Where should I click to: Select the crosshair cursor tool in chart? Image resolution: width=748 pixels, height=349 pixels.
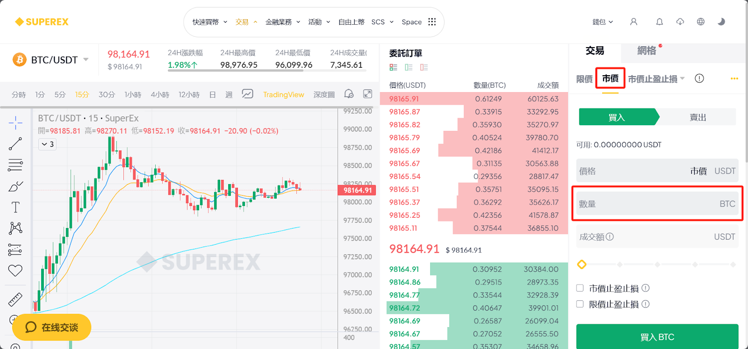(15, 123)
